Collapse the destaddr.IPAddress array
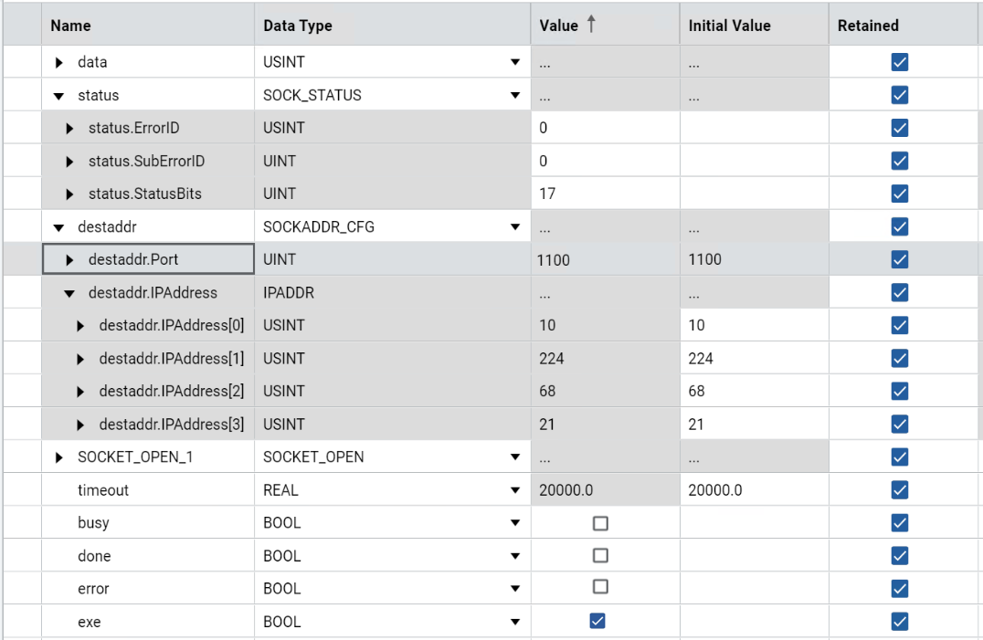Image resolution: width=983 pixels, height=640 pixels. pyautogui.click(x=69, y=293)
